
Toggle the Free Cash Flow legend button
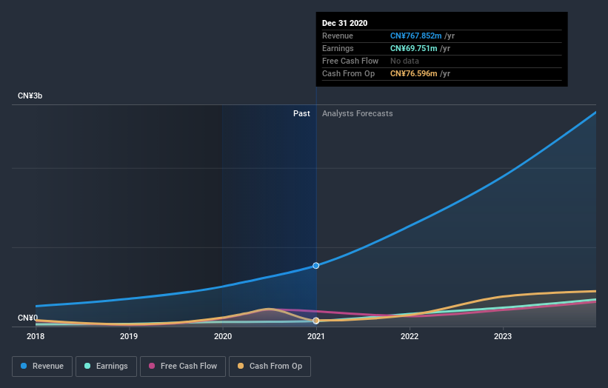pyautogui.click(x=183, y=367)
